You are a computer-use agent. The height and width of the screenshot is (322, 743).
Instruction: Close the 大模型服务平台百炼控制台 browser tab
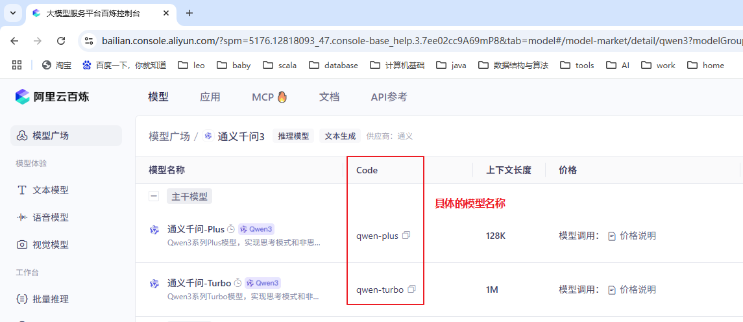click(166, 13)
